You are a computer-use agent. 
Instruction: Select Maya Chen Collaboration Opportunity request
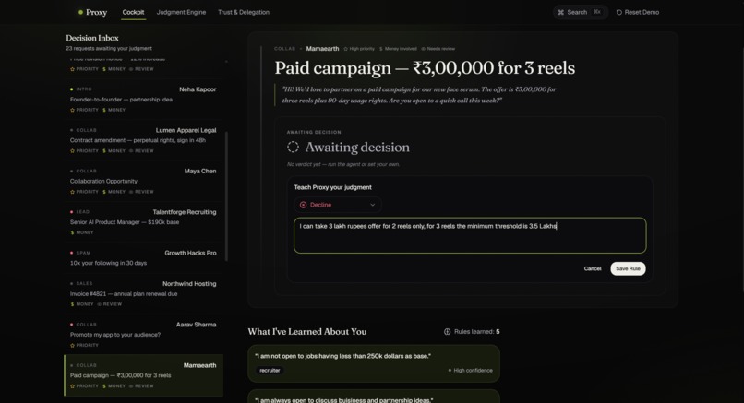(143, 181)
